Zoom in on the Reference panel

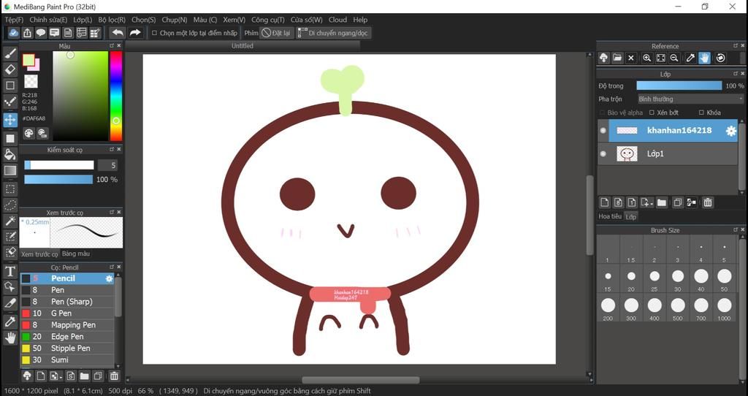[x=647, y=58]
